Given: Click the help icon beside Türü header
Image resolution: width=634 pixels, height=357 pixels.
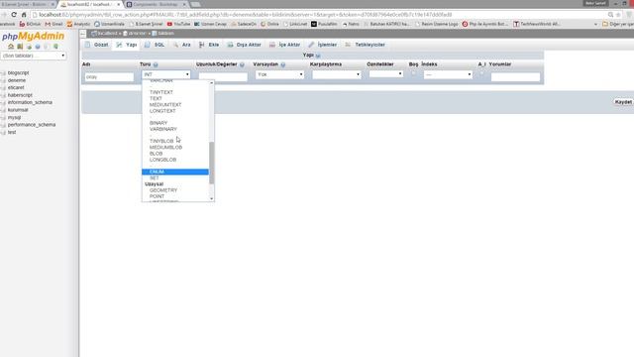Looking at the screenshot, I should click(156, 64).
